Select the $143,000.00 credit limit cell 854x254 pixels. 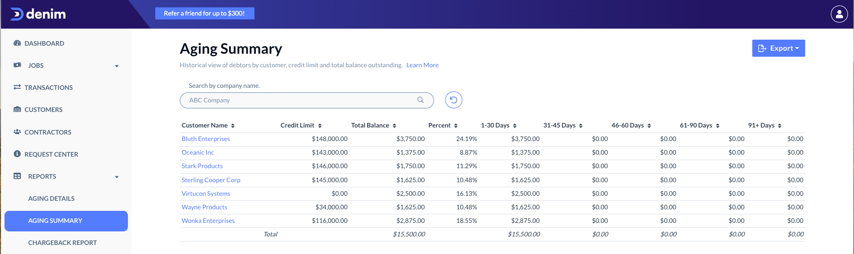tap(330, 153)
